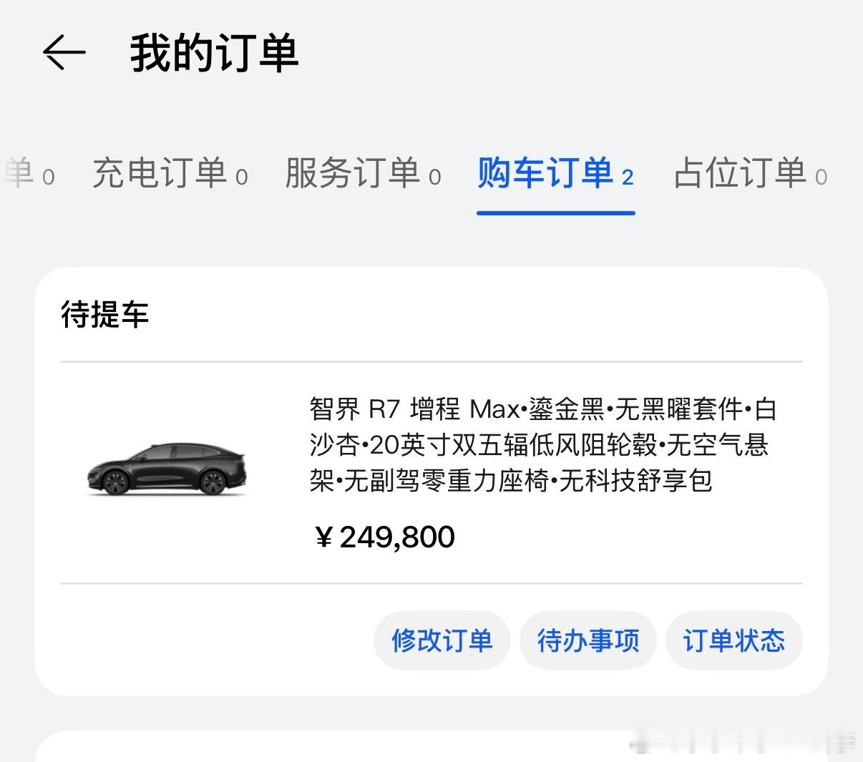Tap the black 智界 R7 car thumbnail
Image resolution: width=863 pixels, height=762 pixels.
pos(167,470)
